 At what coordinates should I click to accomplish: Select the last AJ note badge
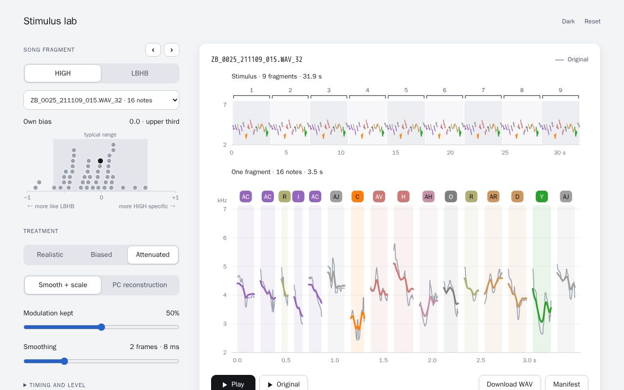(x=566, y=196)
